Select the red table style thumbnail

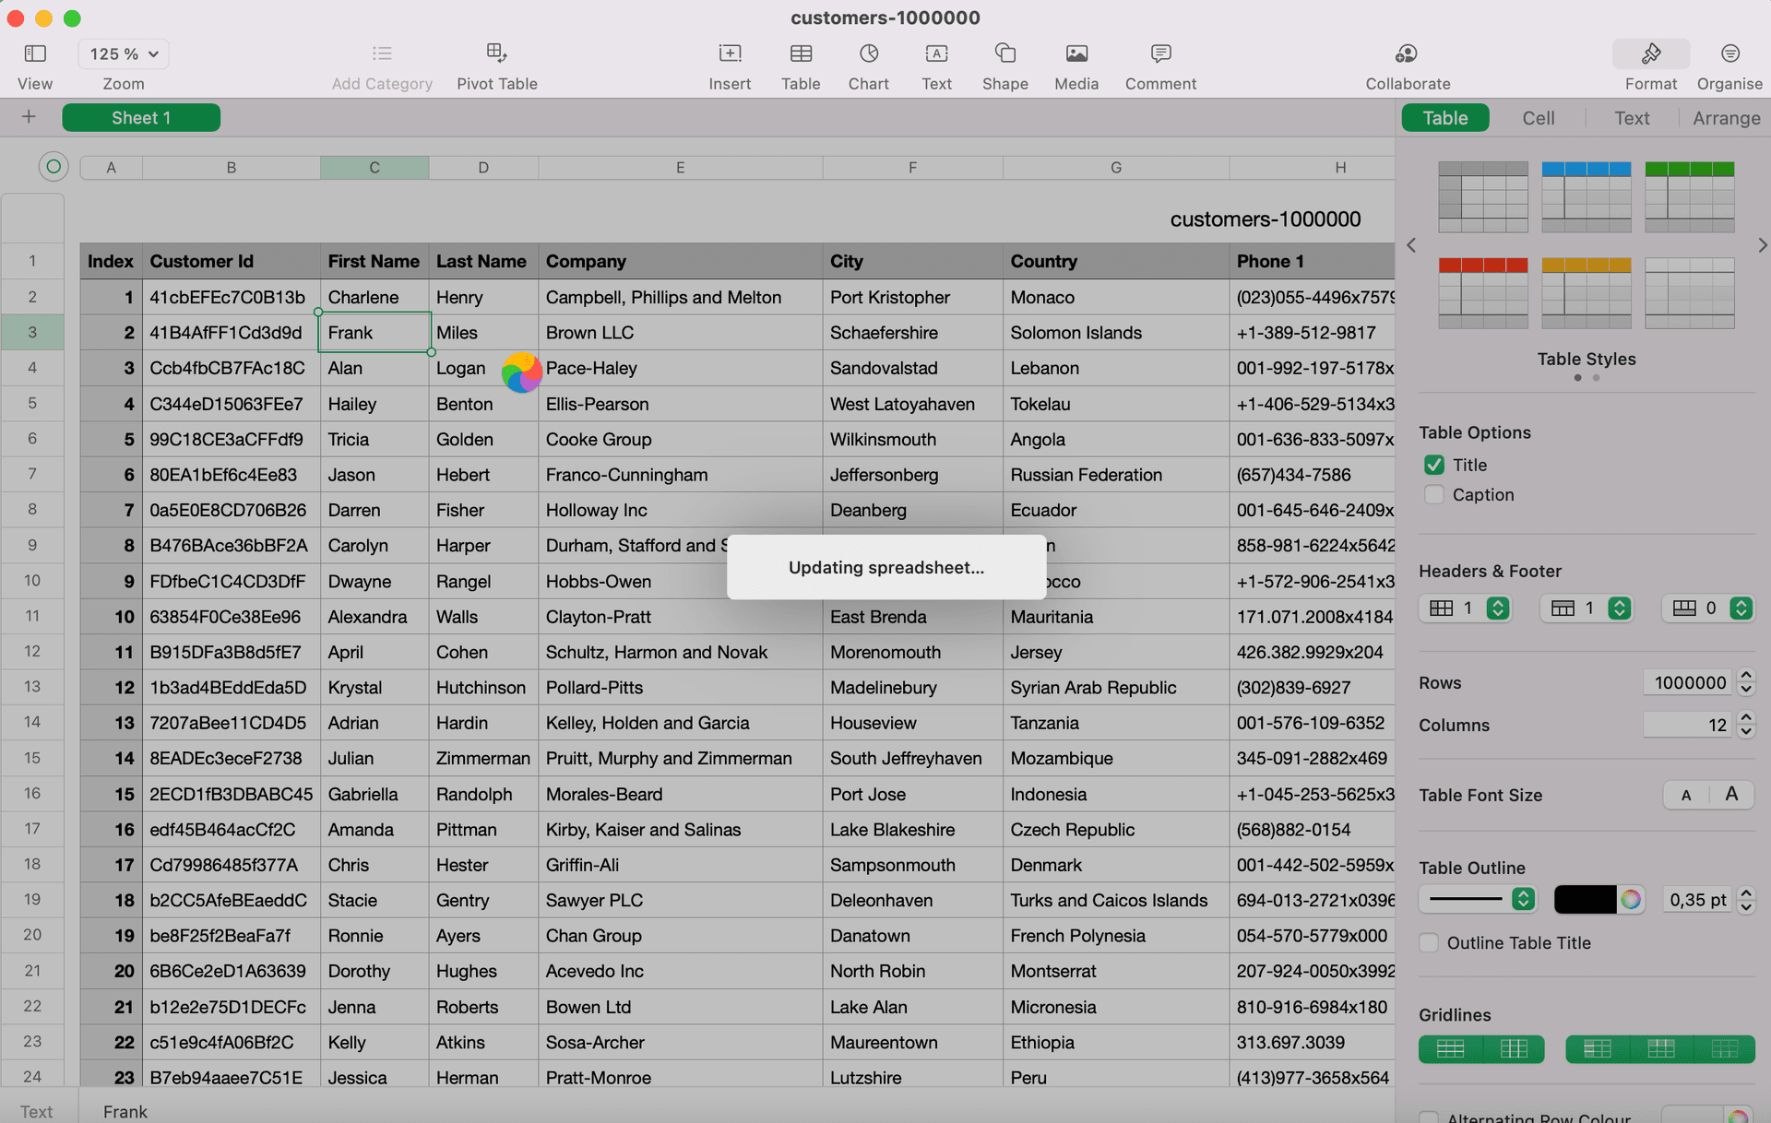1482,293
